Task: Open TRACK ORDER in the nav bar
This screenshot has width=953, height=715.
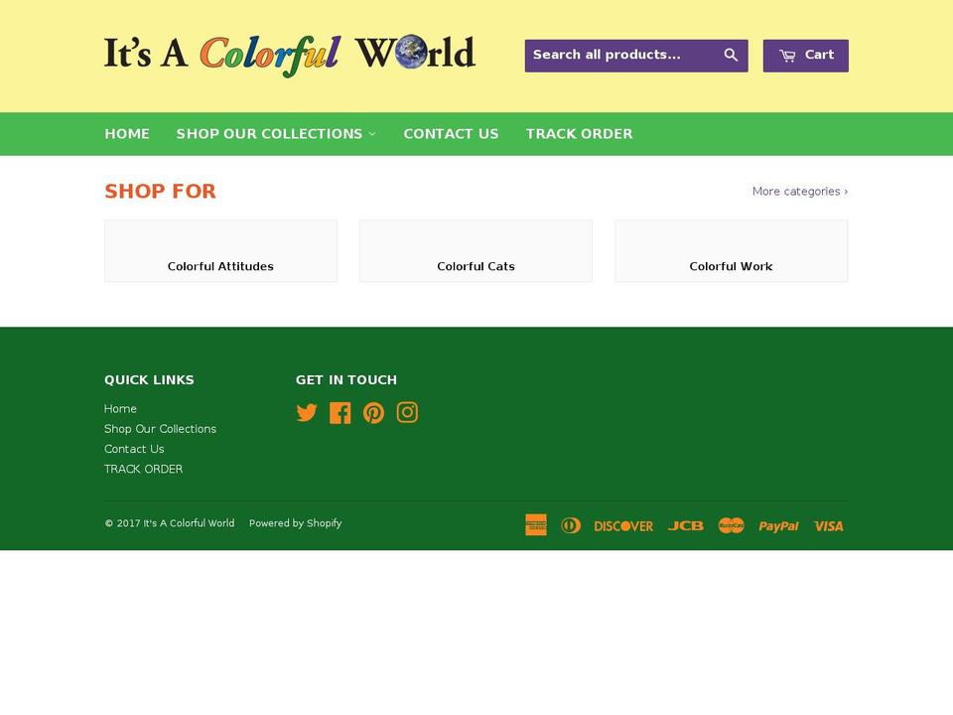Action: click(x=579, y=134)
